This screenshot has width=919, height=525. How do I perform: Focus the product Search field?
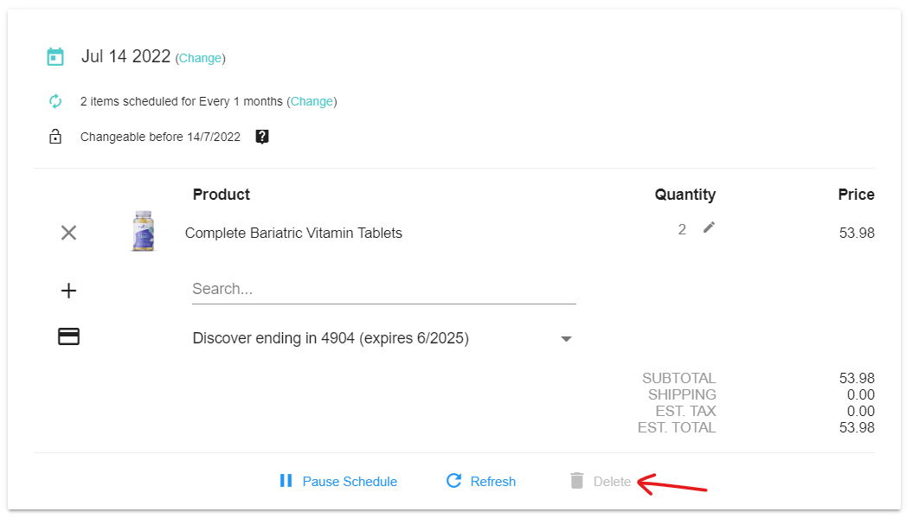pos(383,289)
